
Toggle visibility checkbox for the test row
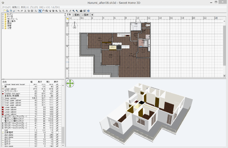click(x=57, y=130)
